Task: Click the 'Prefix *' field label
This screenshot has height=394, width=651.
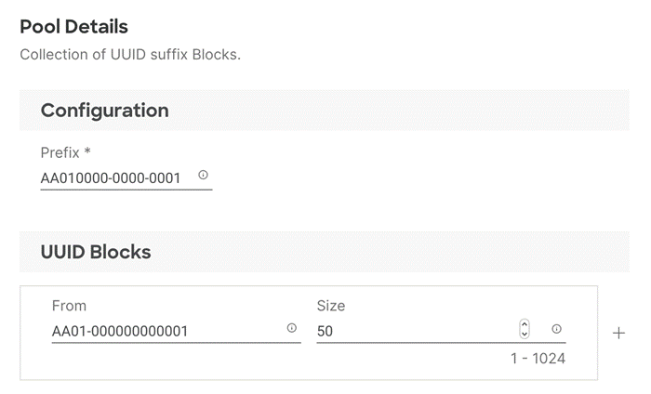Action: pyautogui.click(x=65, y=152)
